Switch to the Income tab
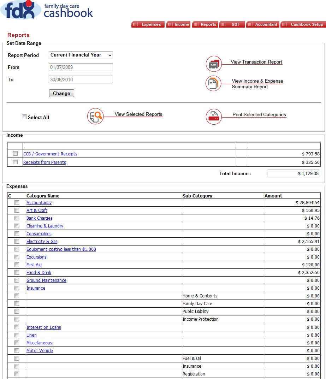Screen dimensions: 326x379 tap(178, 24)
